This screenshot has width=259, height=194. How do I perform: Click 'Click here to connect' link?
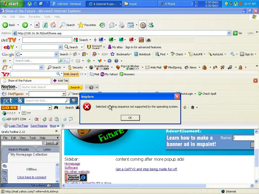coord(32,177)
